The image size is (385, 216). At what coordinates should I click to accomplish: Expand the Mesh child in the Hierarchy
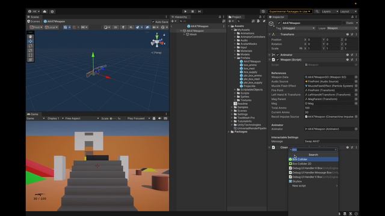pyautogui.click(x=184, y=35)
